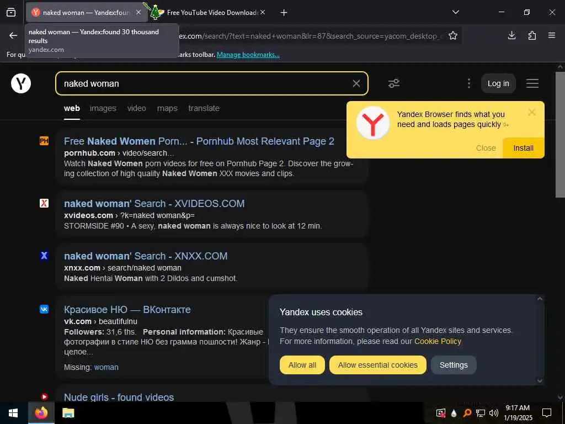Open the Firefox downloads panel
The height and width of the screenshot is (424, 565).
511,35
